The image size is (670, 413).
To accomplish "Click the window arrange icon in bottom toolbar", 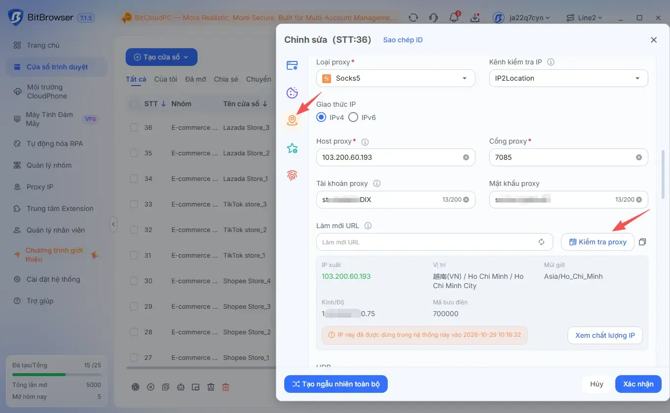I will click(196, 387).
